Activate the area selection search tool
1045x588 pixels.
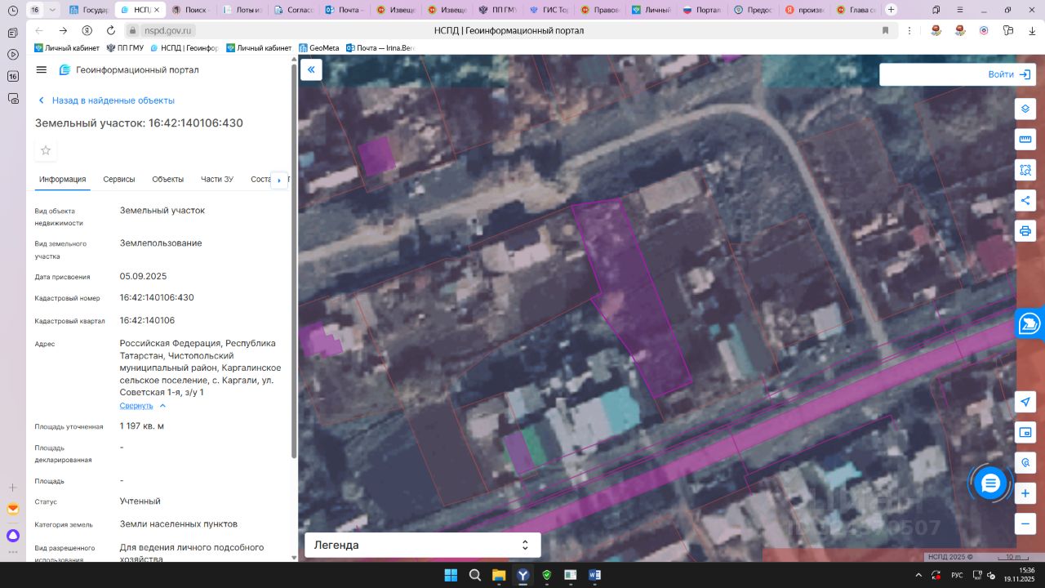(x=1025, y=170)
